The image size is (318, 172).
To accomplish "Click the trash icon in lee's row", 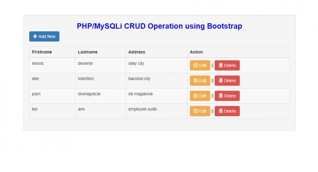I will coord(220,111).
